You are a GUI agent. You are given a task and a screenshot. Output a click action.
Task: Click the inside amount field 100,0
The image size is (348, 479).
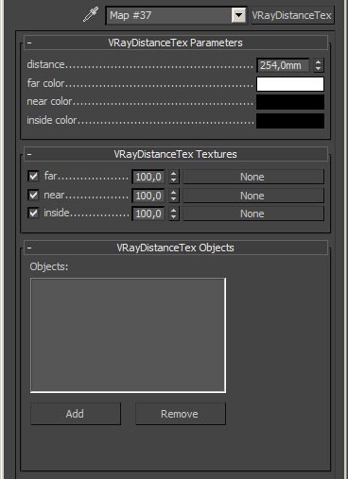click(x=148, y=214)
